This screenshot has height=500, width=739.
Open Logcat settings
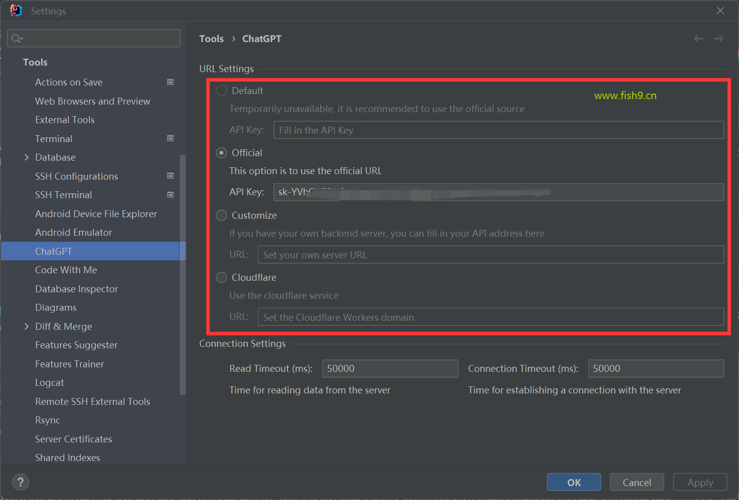50,382
